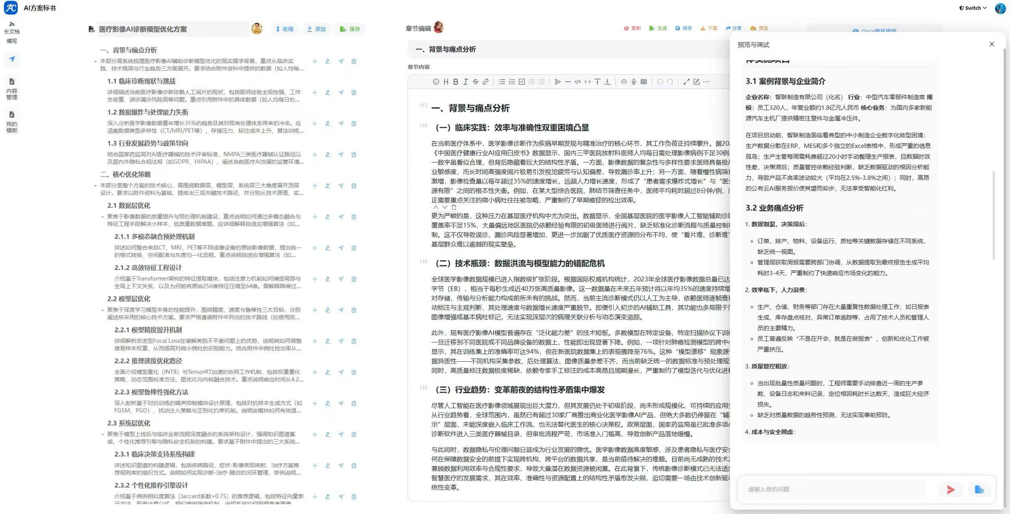Click chapter editor 保存 button
The image size is (1010, 514).
[684, 28]
